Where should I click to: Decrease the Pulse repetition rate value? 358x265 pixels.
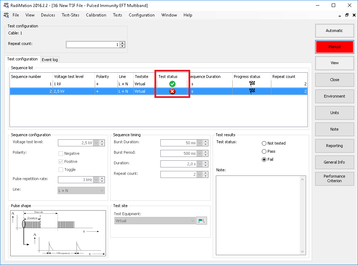point(102,181)
